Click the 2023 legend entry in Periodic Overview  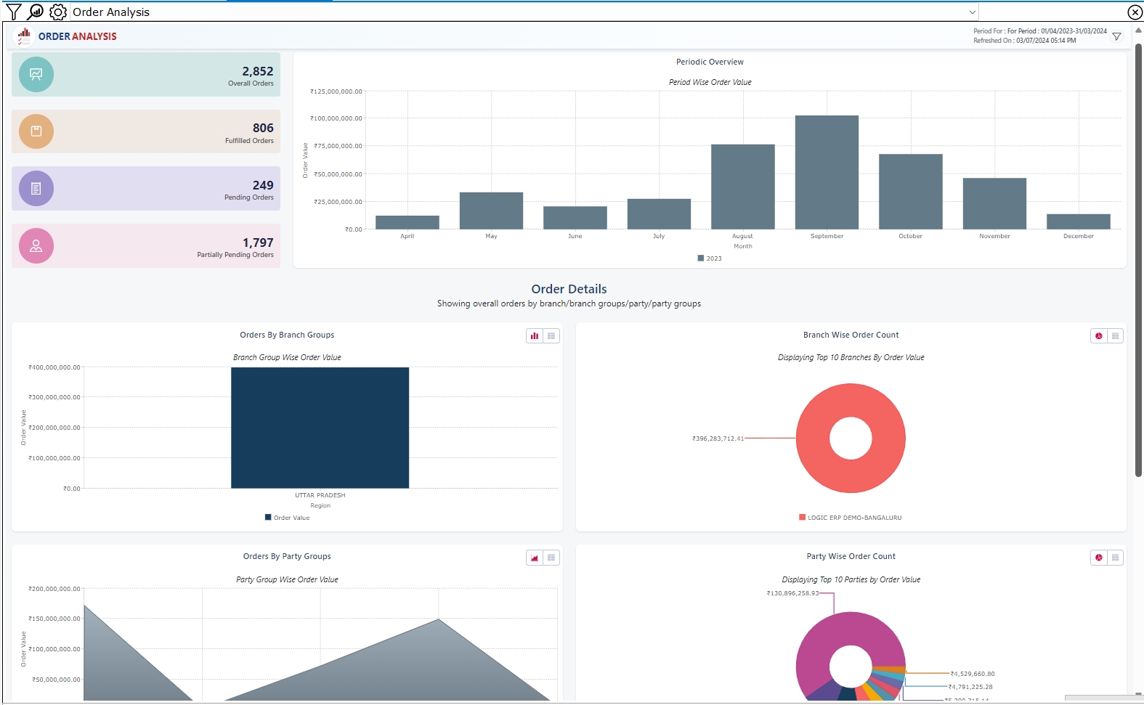[710, 258]
